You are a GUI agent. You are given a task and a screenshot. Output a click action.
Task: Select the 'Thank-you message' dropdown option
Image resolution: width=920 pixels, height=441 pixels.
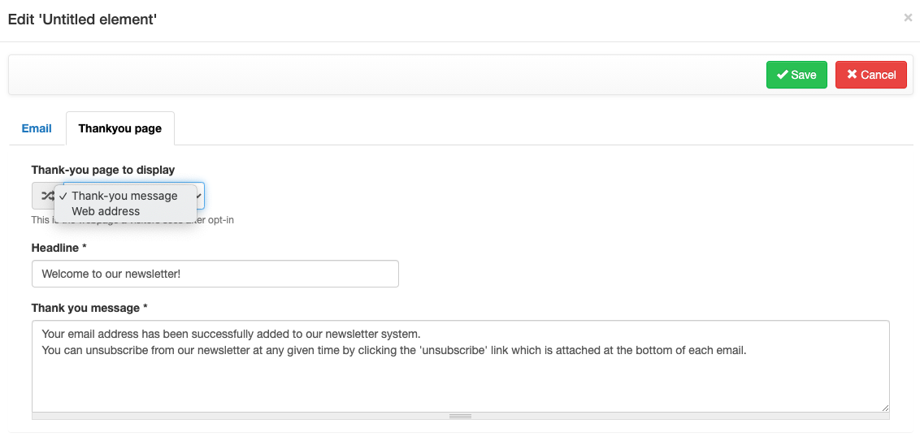click(x=124, y=196)
